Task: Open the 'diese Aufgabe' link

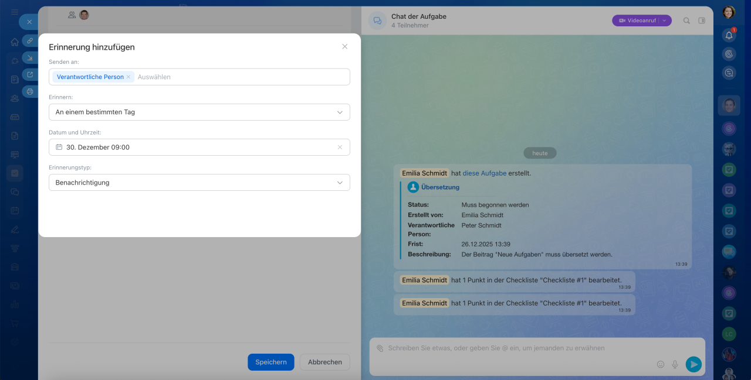Action: point(484,173)
